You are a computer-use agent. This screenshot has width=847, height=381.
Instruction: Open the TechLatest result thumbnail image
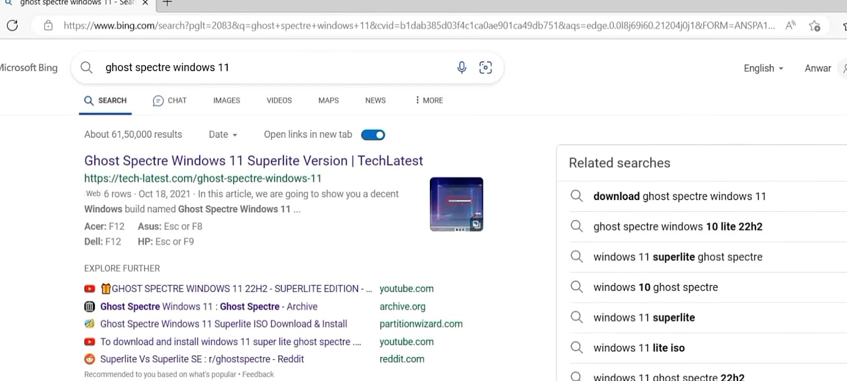(456, 204)
